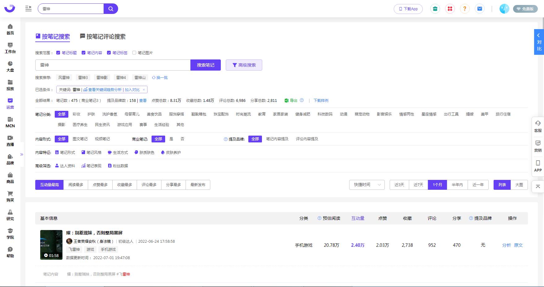Click the green briefcase icon in header
Screen dimensions: 544x287
click(435, 9)
